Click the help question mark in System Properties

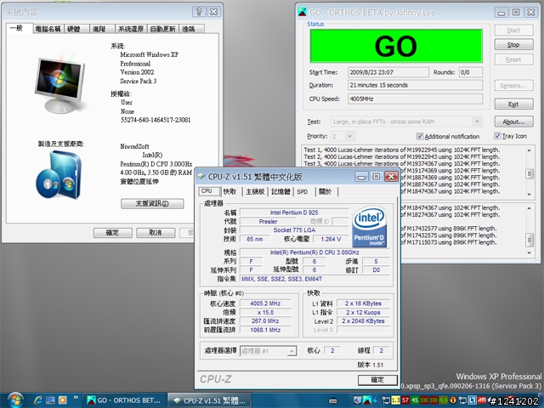tap(199, 12)
